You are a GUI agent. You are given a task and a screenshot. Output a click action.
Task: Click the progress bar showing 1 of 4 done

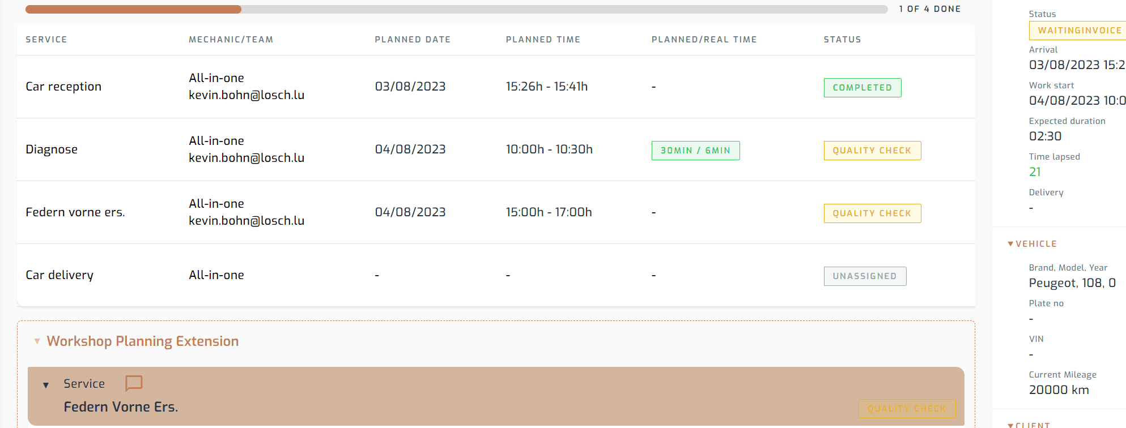click(x=456, y=9)
